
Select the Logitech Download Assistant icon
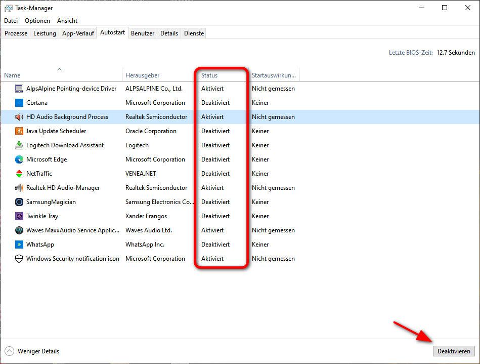coord(19,145)
